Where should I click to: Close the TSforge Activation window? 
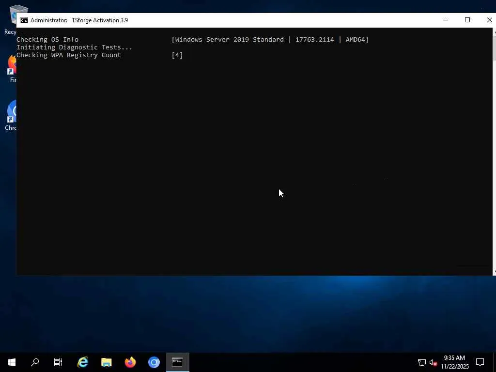pos(489,20)
